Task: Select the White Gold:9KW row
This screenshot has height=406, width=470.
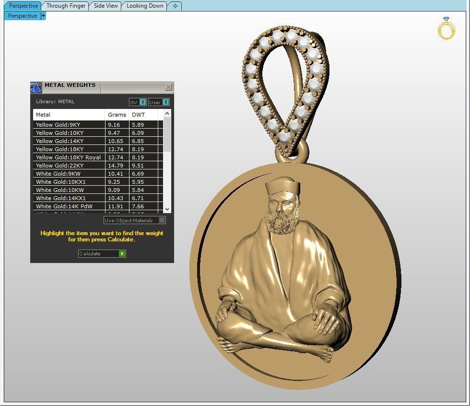Action: 98,174
